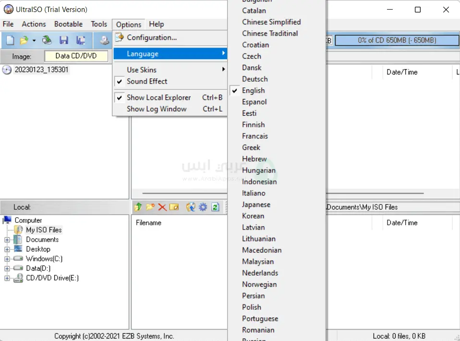
Task: Expand the Documents tree node
Action: tap(7, 240)
